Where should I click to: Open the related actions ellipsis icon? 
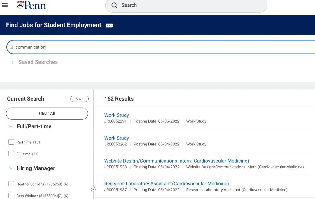[109, 25]
